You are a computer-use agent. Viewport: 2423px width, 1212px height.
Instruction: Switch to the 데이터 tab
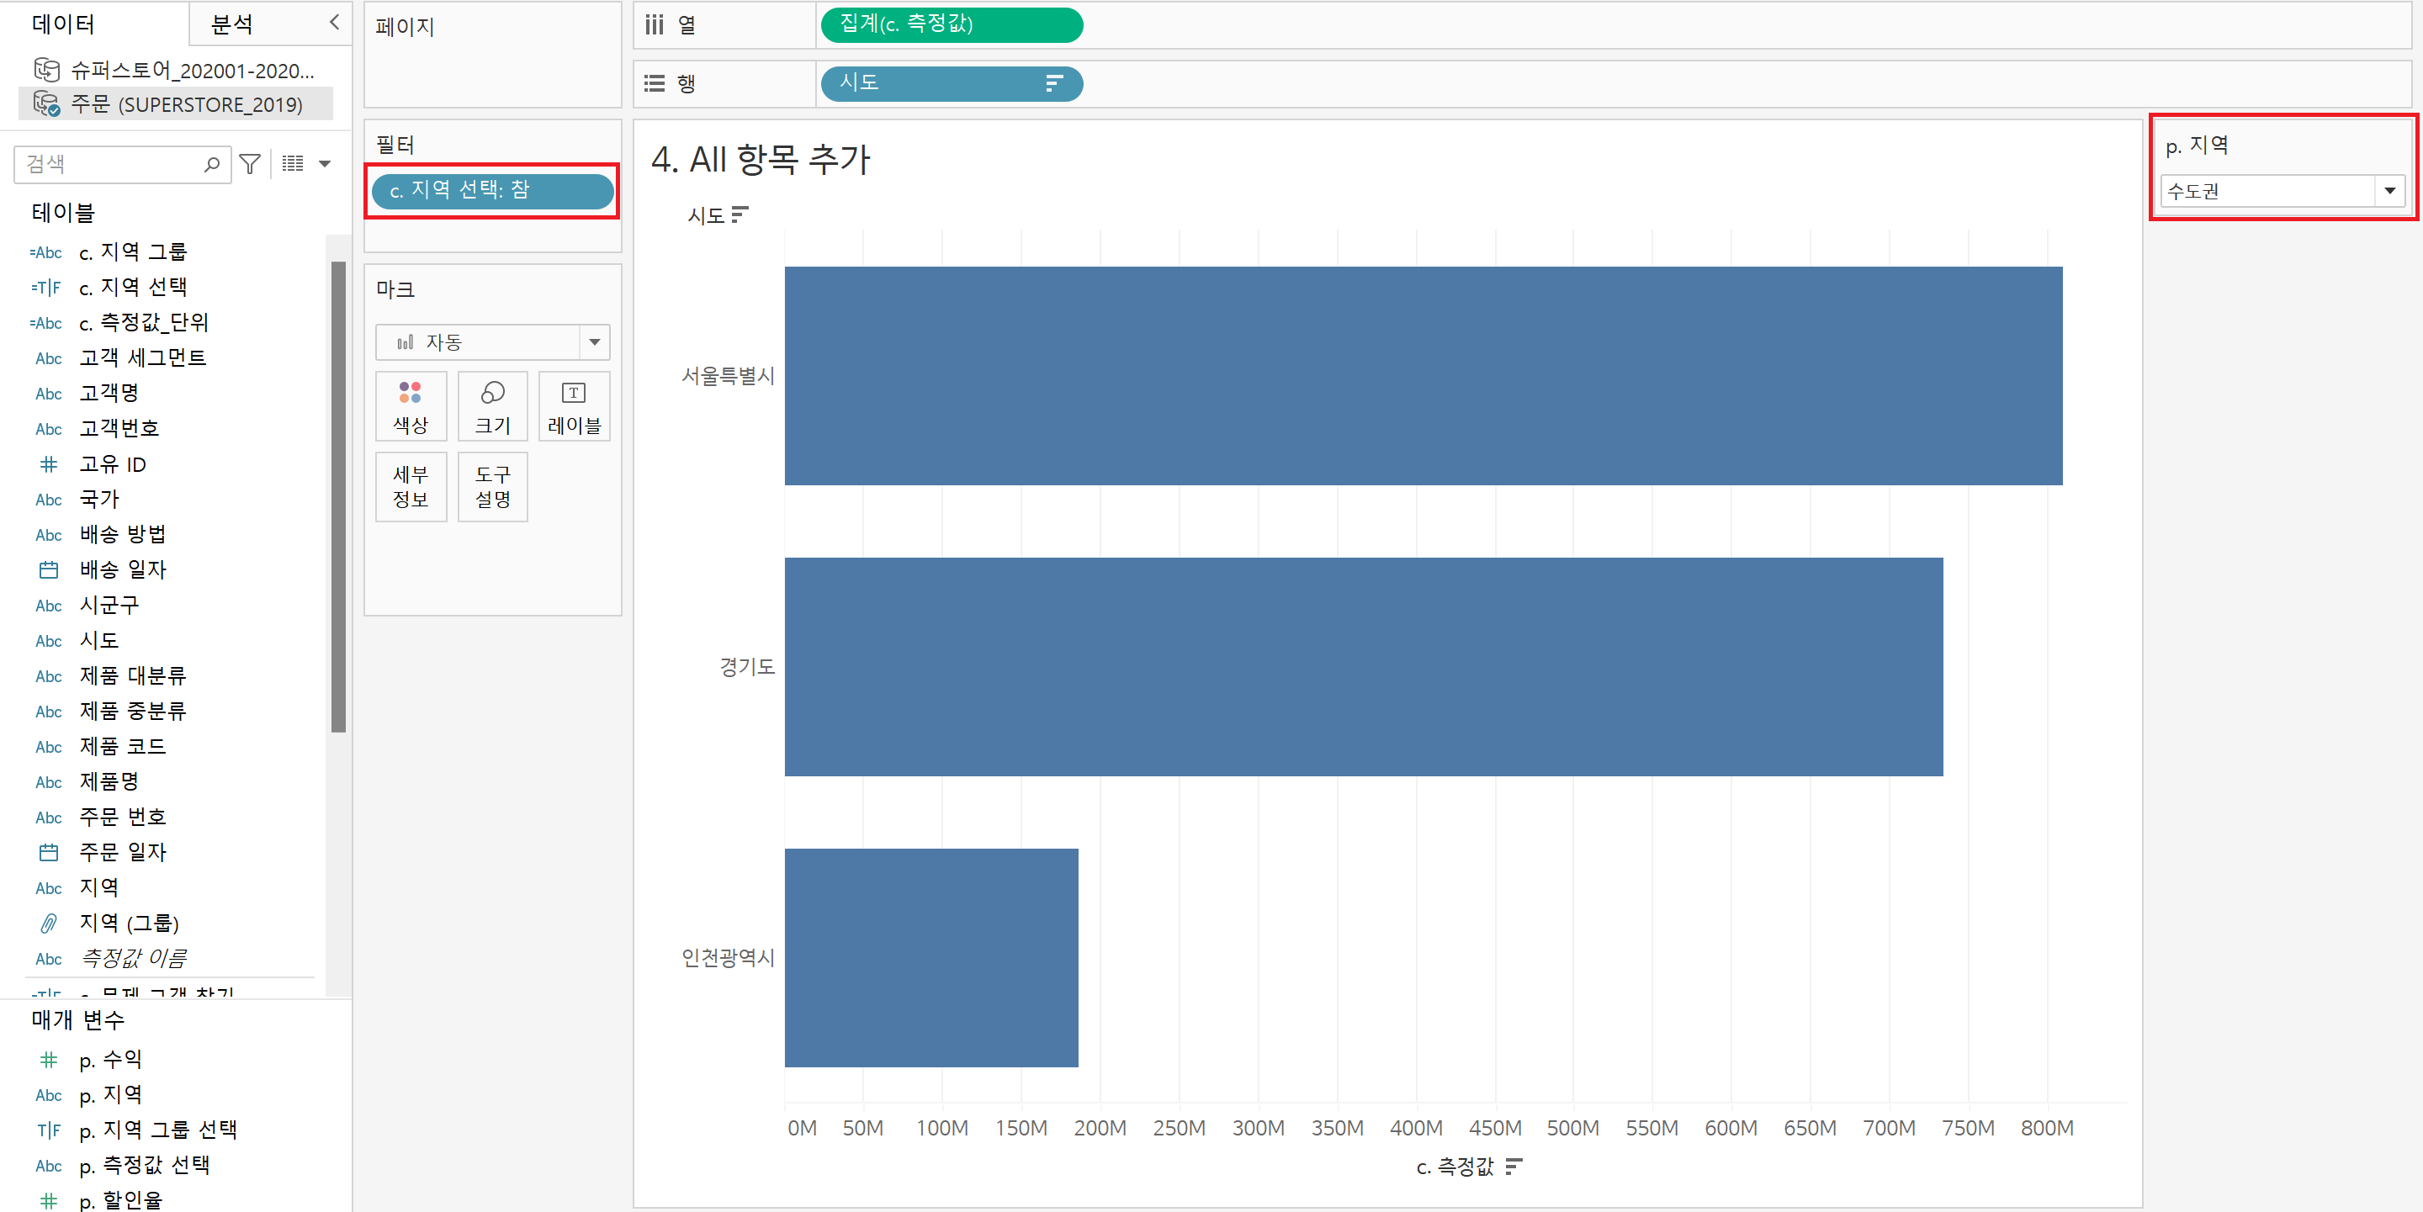pos(64,24)
